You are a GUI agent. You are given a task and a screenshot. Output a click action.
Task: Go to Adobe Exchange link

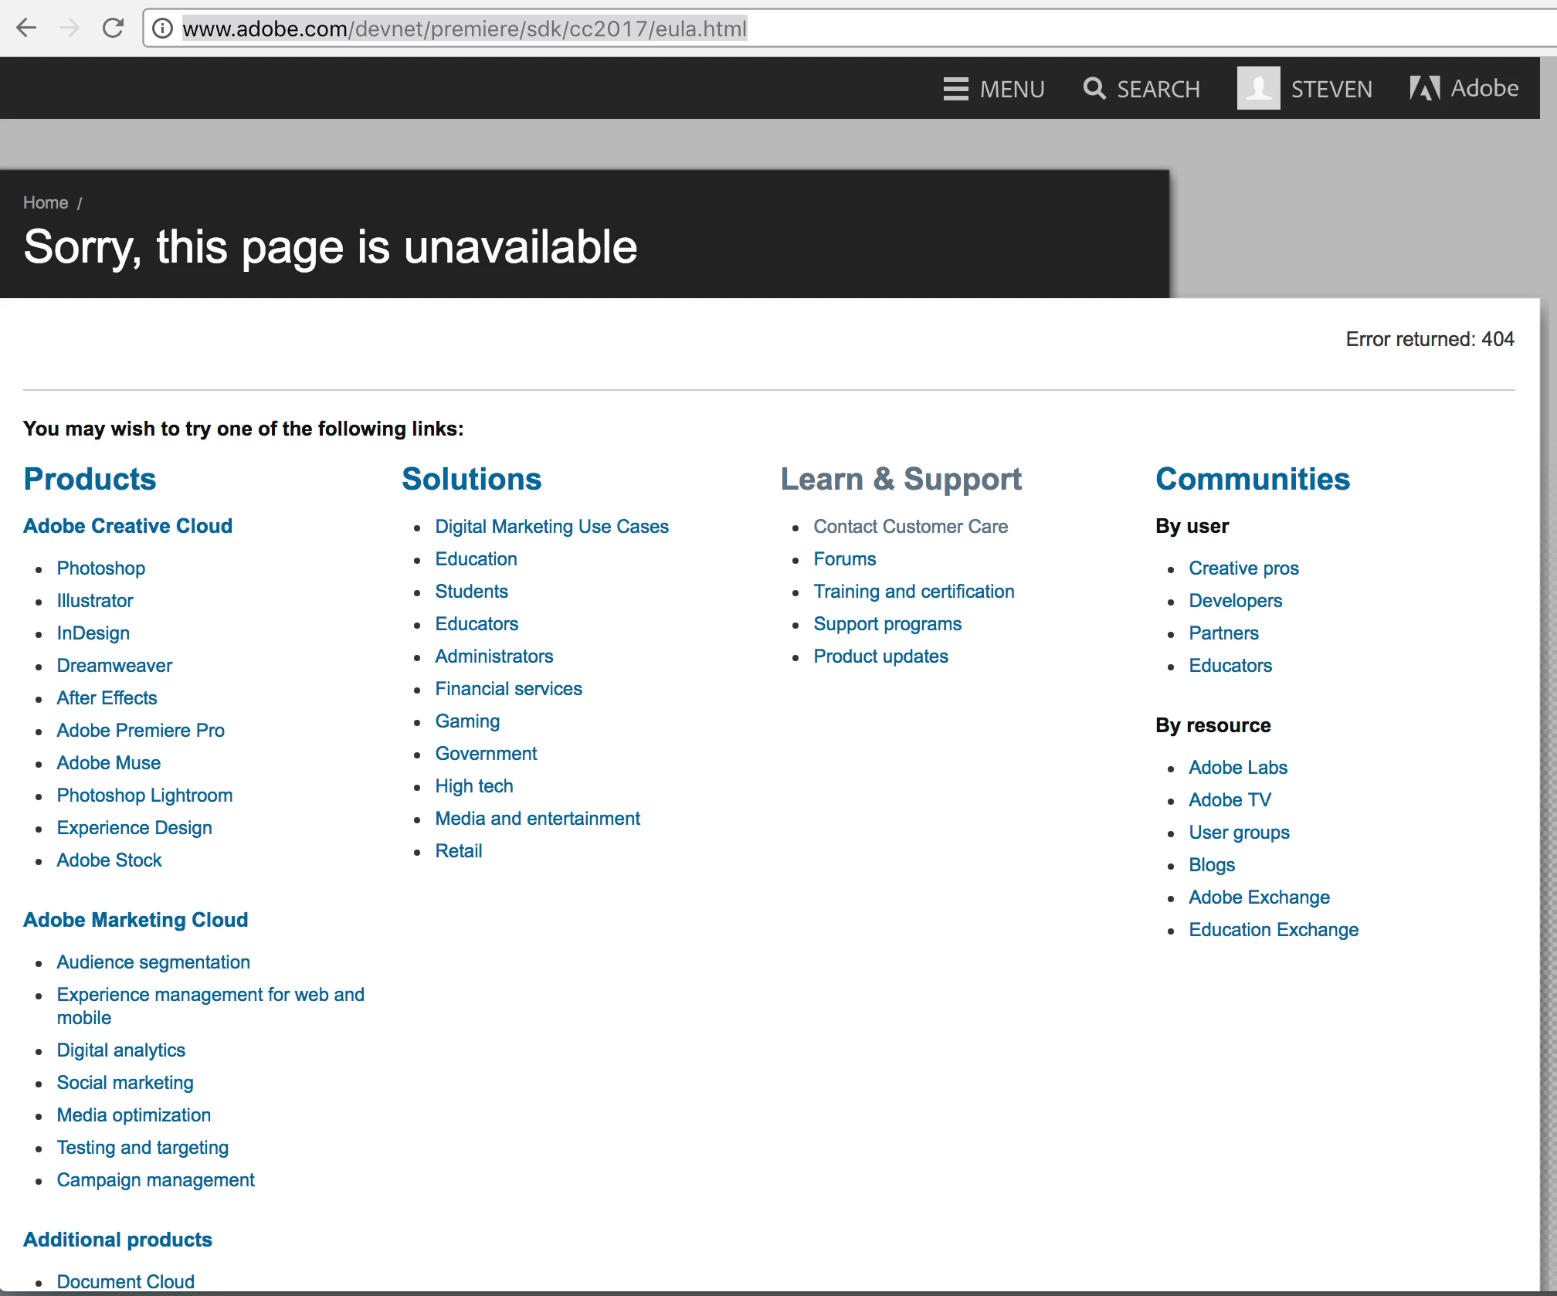point(1258,897)
